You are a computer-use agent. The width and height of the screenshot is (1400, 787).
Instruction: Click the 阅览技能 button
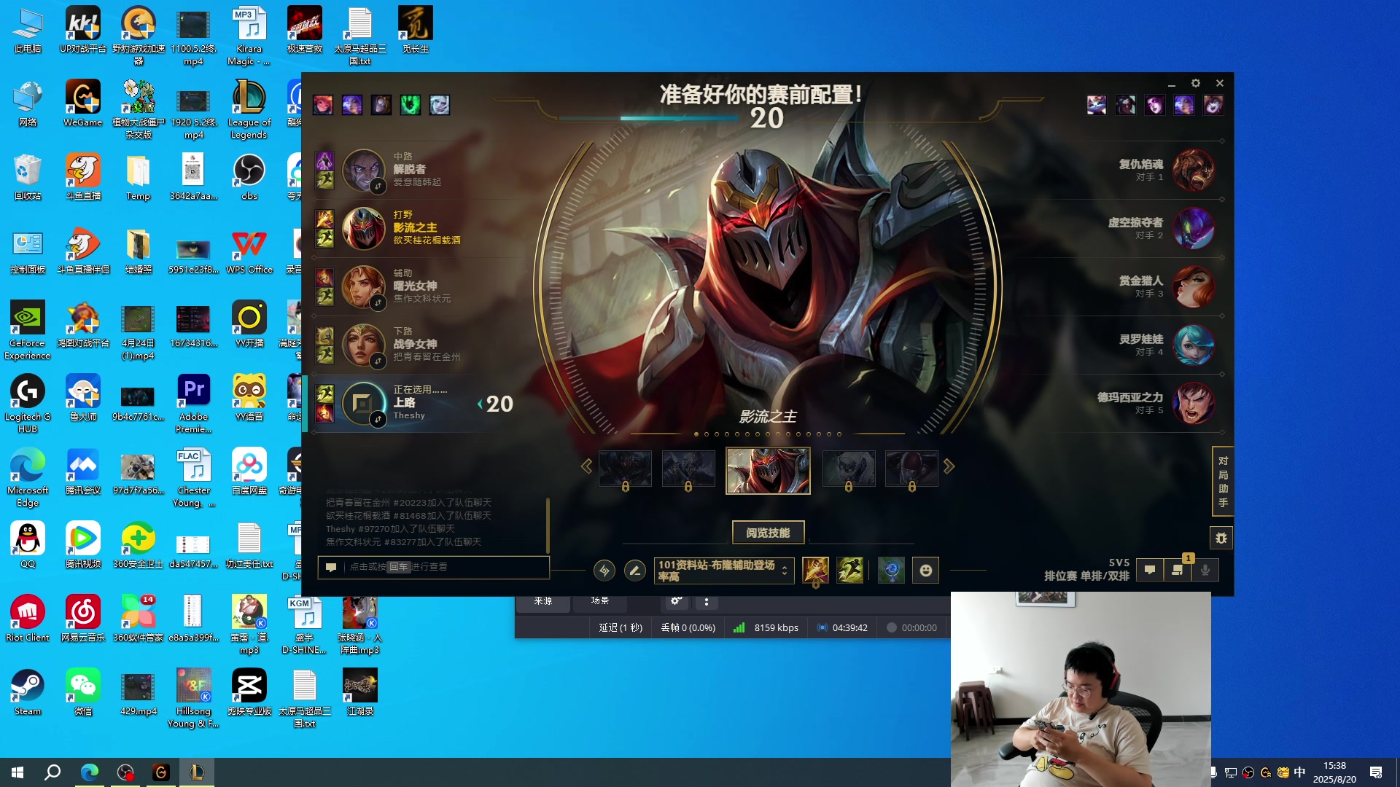coord(768,533)
